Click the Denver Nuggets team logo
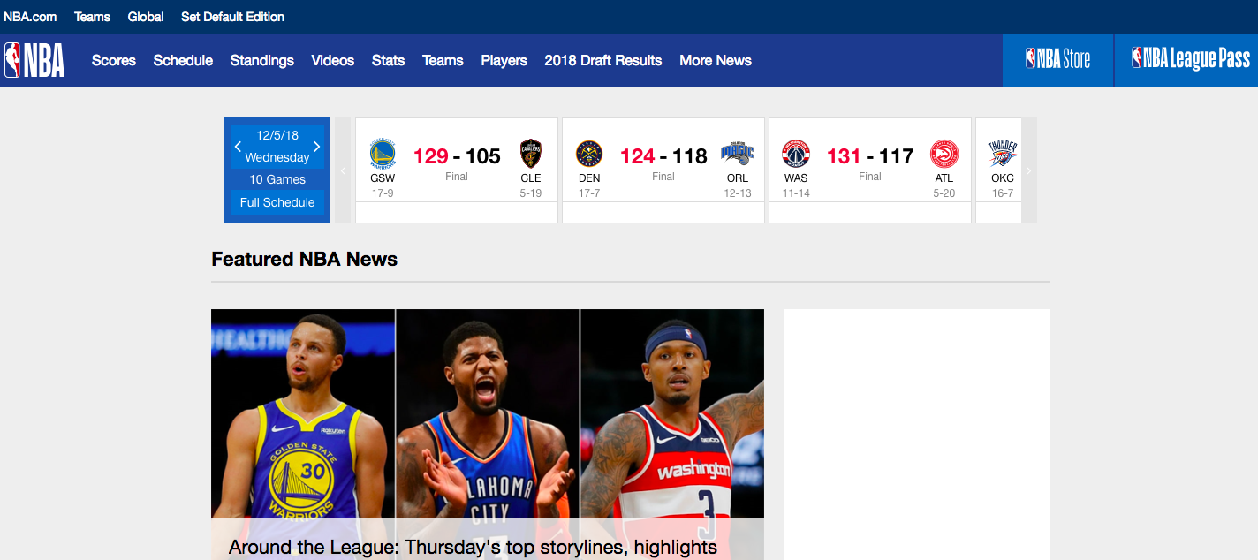 (x=589, y=154)
